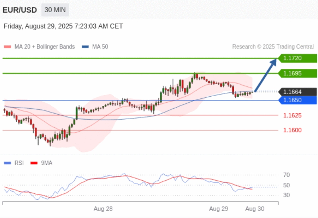Click the EUR/USD pair title
Viewport: 318px width, 218px height.
pos(20,10)
